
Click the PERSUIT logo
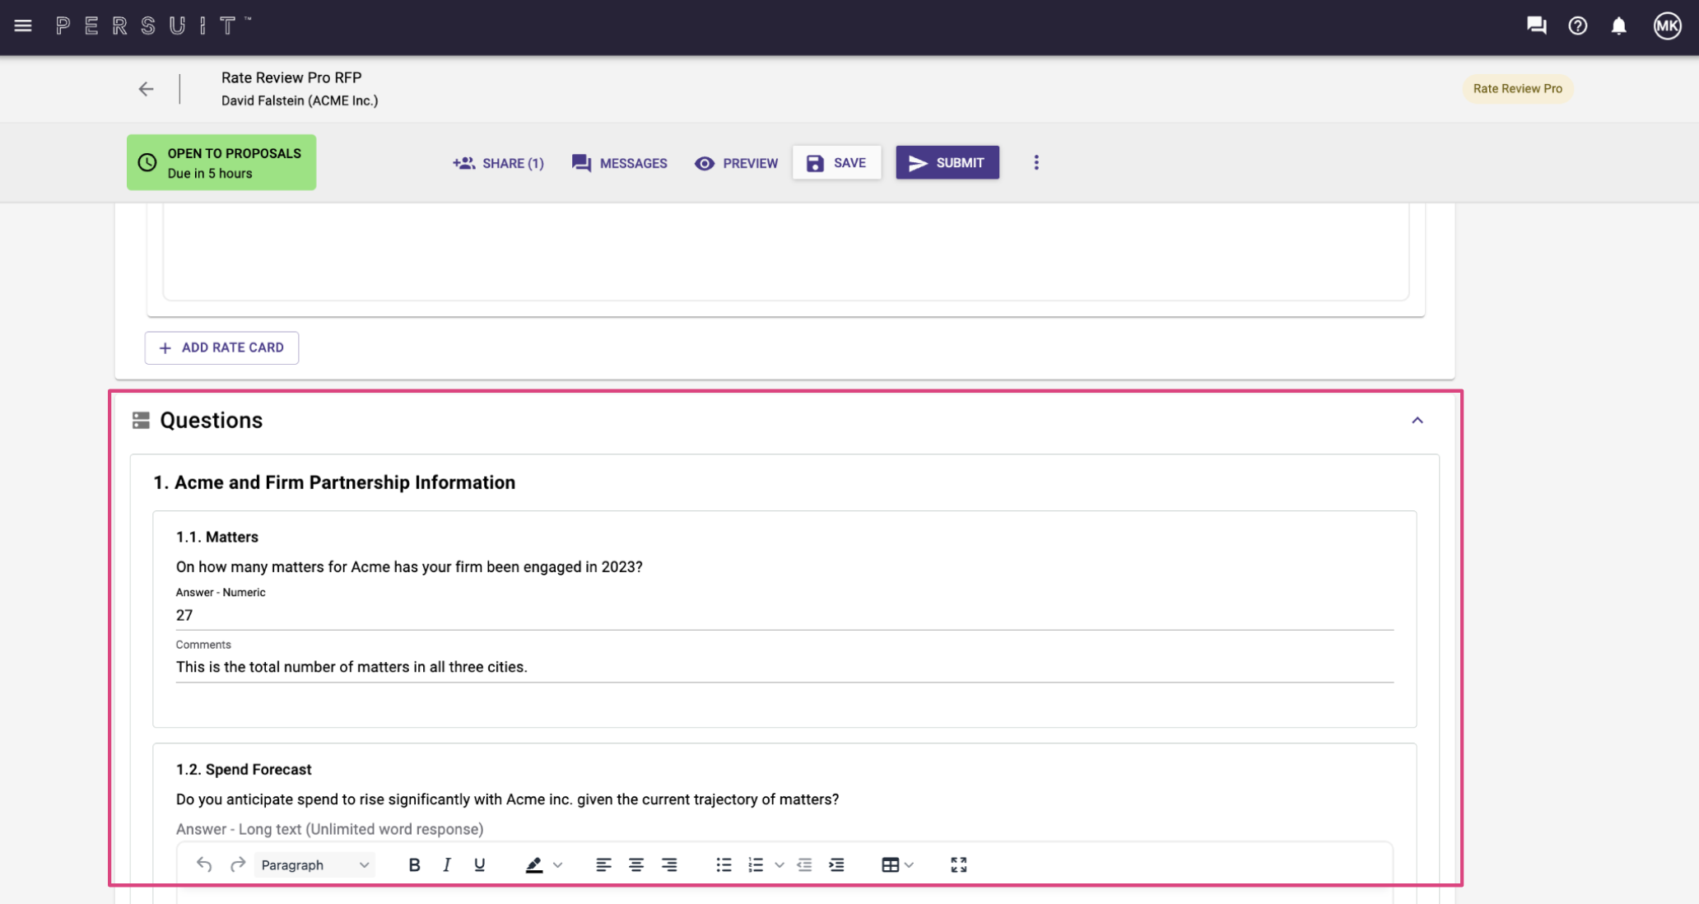[153, 26]
